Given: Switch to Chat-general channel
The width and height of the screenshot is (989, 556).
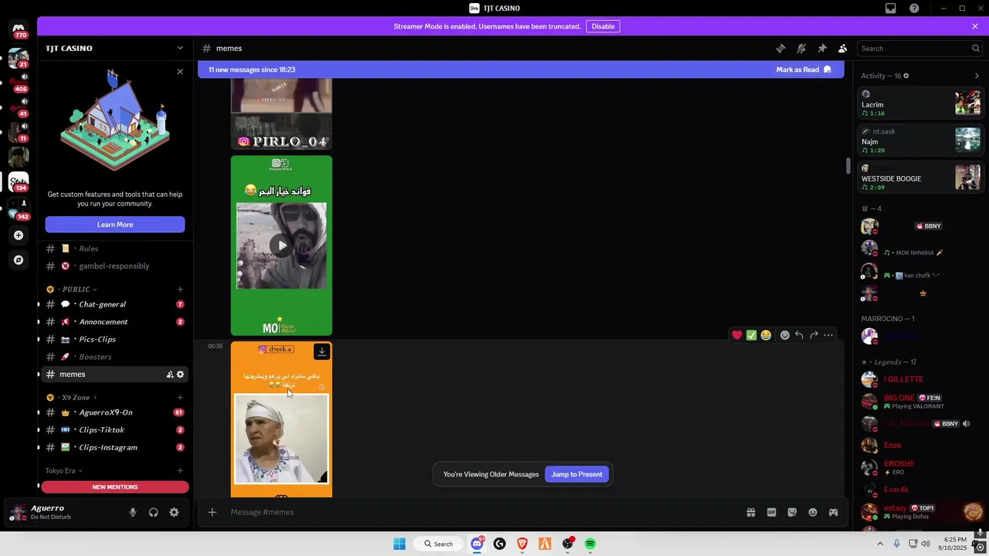Looking at the screenshot, I should pyautogui.click(x=115, y=304).
